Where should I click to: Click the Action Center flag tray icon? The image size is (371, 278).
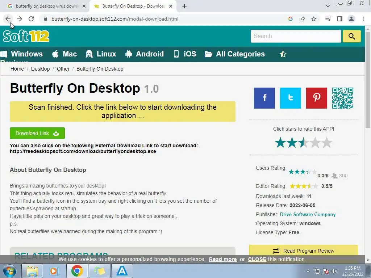(x=326, y=271)
